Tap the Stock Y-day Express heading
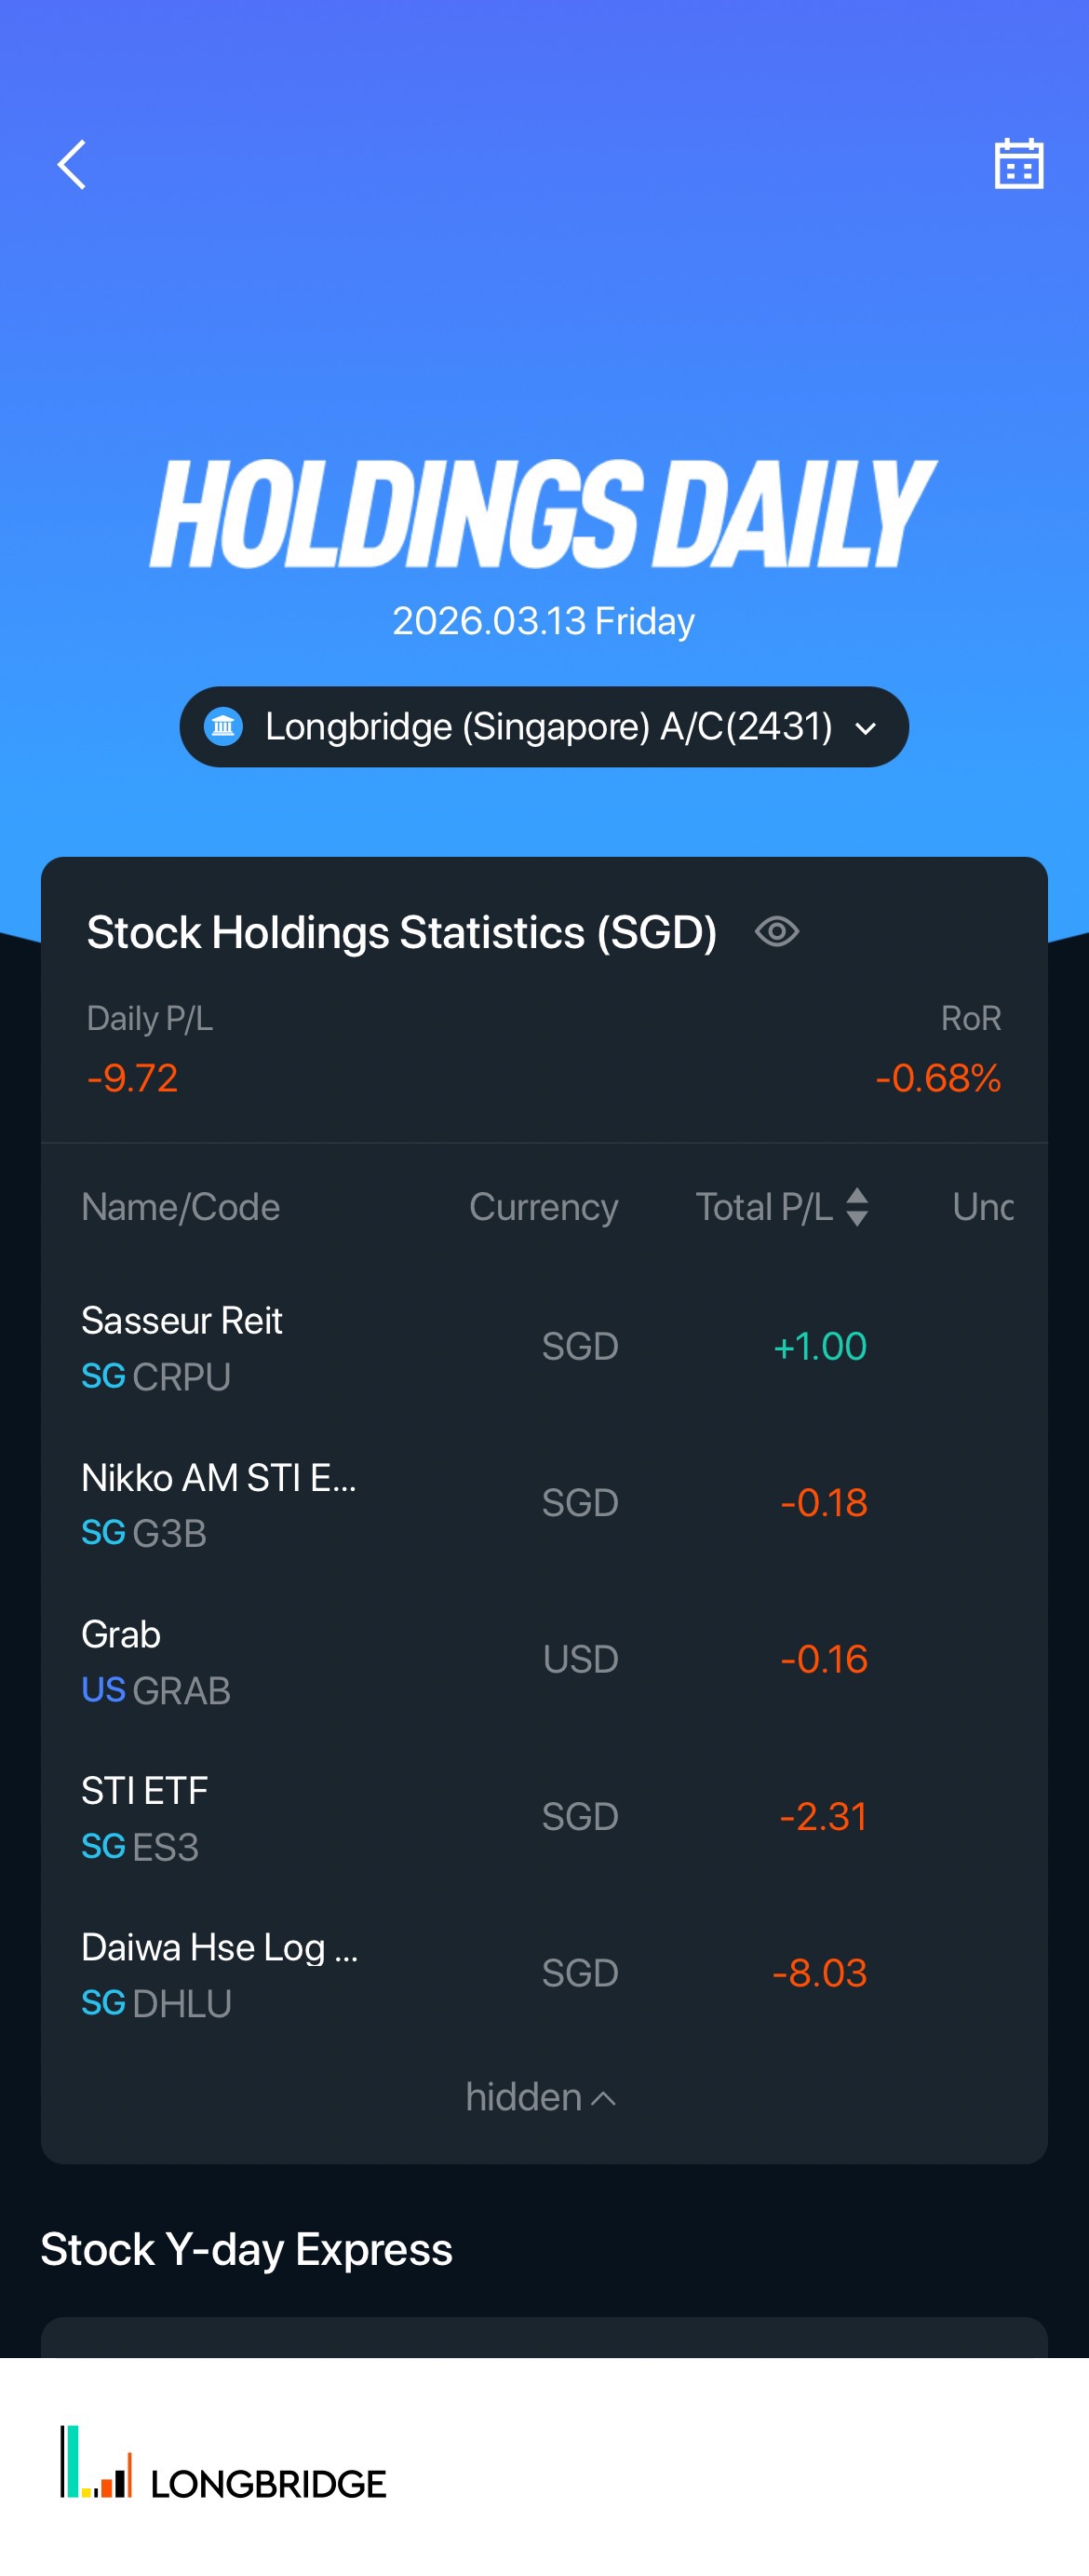The height and width of the screenshot is (2576, 1089). click(247, 2250)
